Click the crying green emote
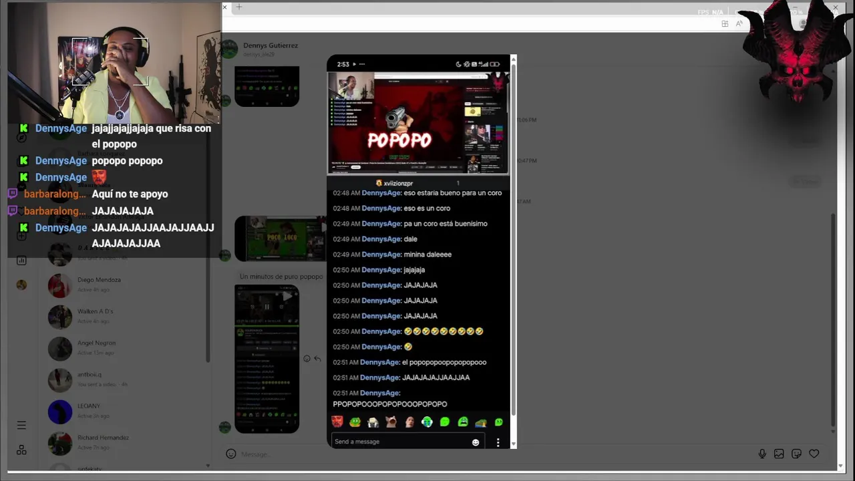The width and height of the screenshot is (855, 481). pyautogui.click(x=463, y=422)
